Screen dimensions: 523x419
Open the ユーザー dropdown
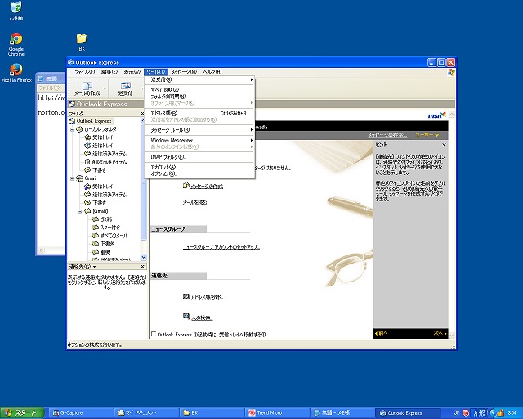click(427, 135)
